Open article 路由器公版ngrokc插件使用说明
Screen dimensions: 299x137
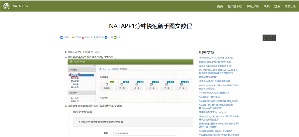click(x=215, y=62)
